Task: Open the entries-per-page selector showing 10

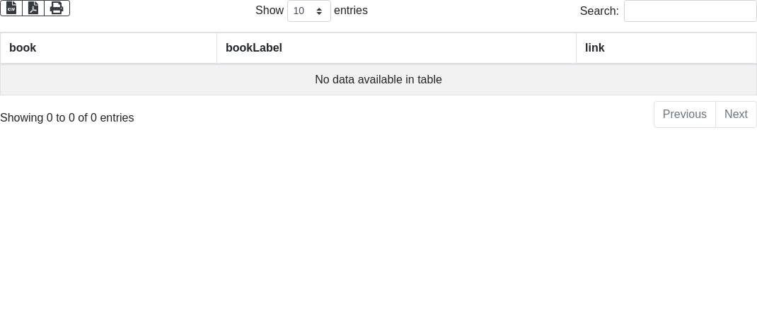Action: pyautogui.click(x=308, y=11)
